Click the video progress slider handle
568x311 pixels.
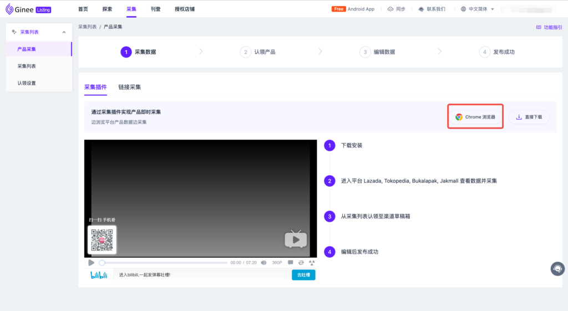[x=102, y=263]
